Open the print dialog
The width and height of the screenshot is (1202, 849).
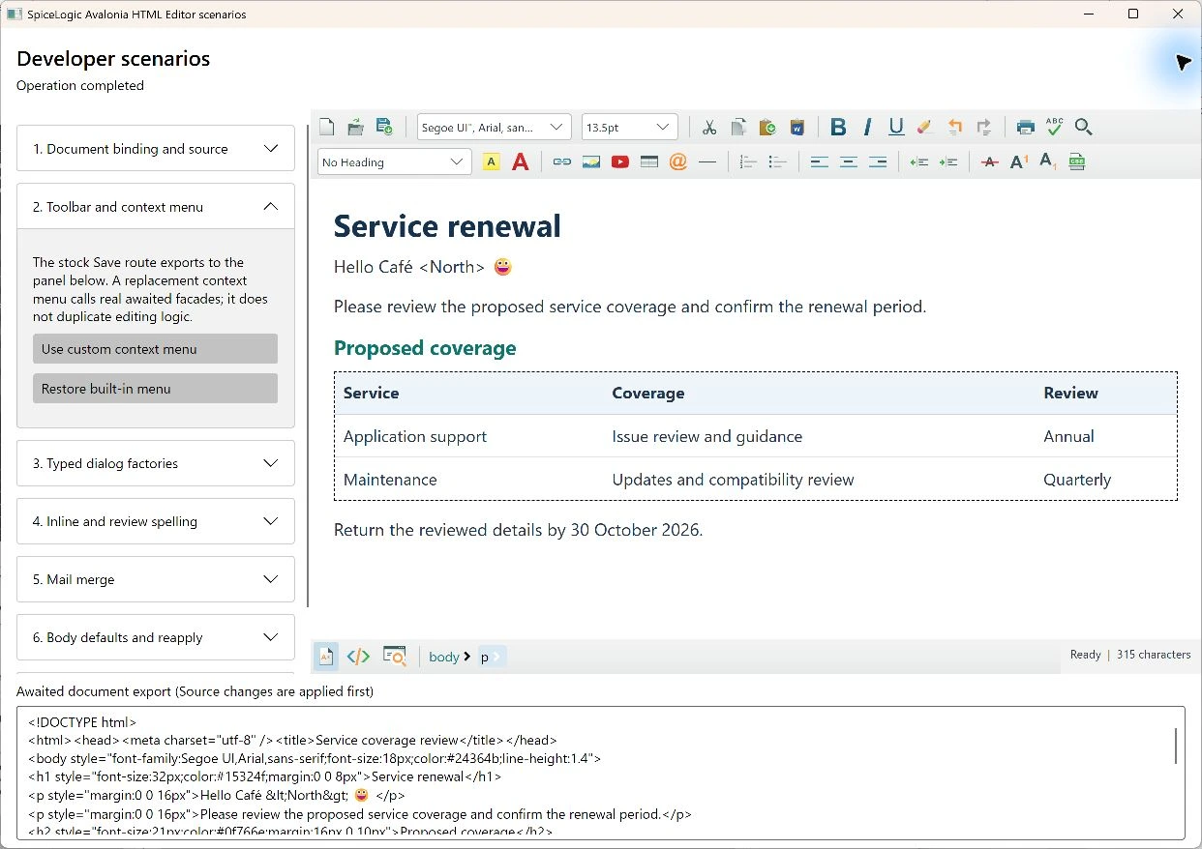pos(1026,127)
